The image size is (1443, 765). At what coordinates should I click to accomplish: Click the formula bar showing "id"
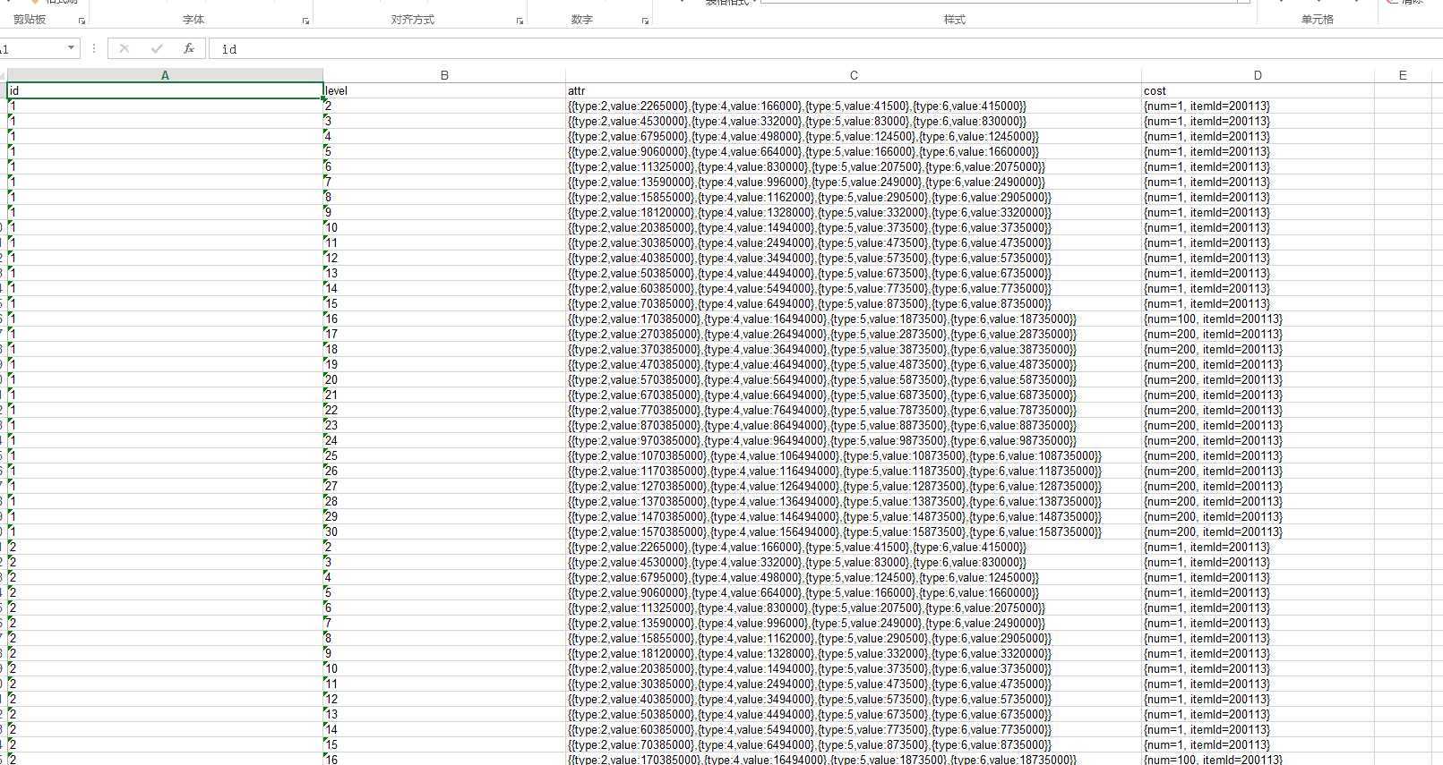[824, 49]
